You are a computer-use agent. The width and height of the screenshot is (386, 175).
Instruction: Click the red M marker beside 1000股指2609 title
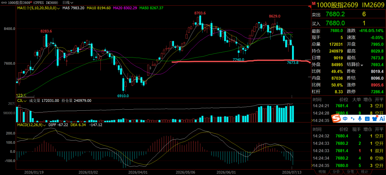click(314, 4)
